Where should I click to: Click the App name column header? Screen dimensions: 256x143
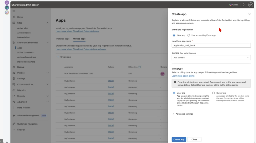[68, 67]
